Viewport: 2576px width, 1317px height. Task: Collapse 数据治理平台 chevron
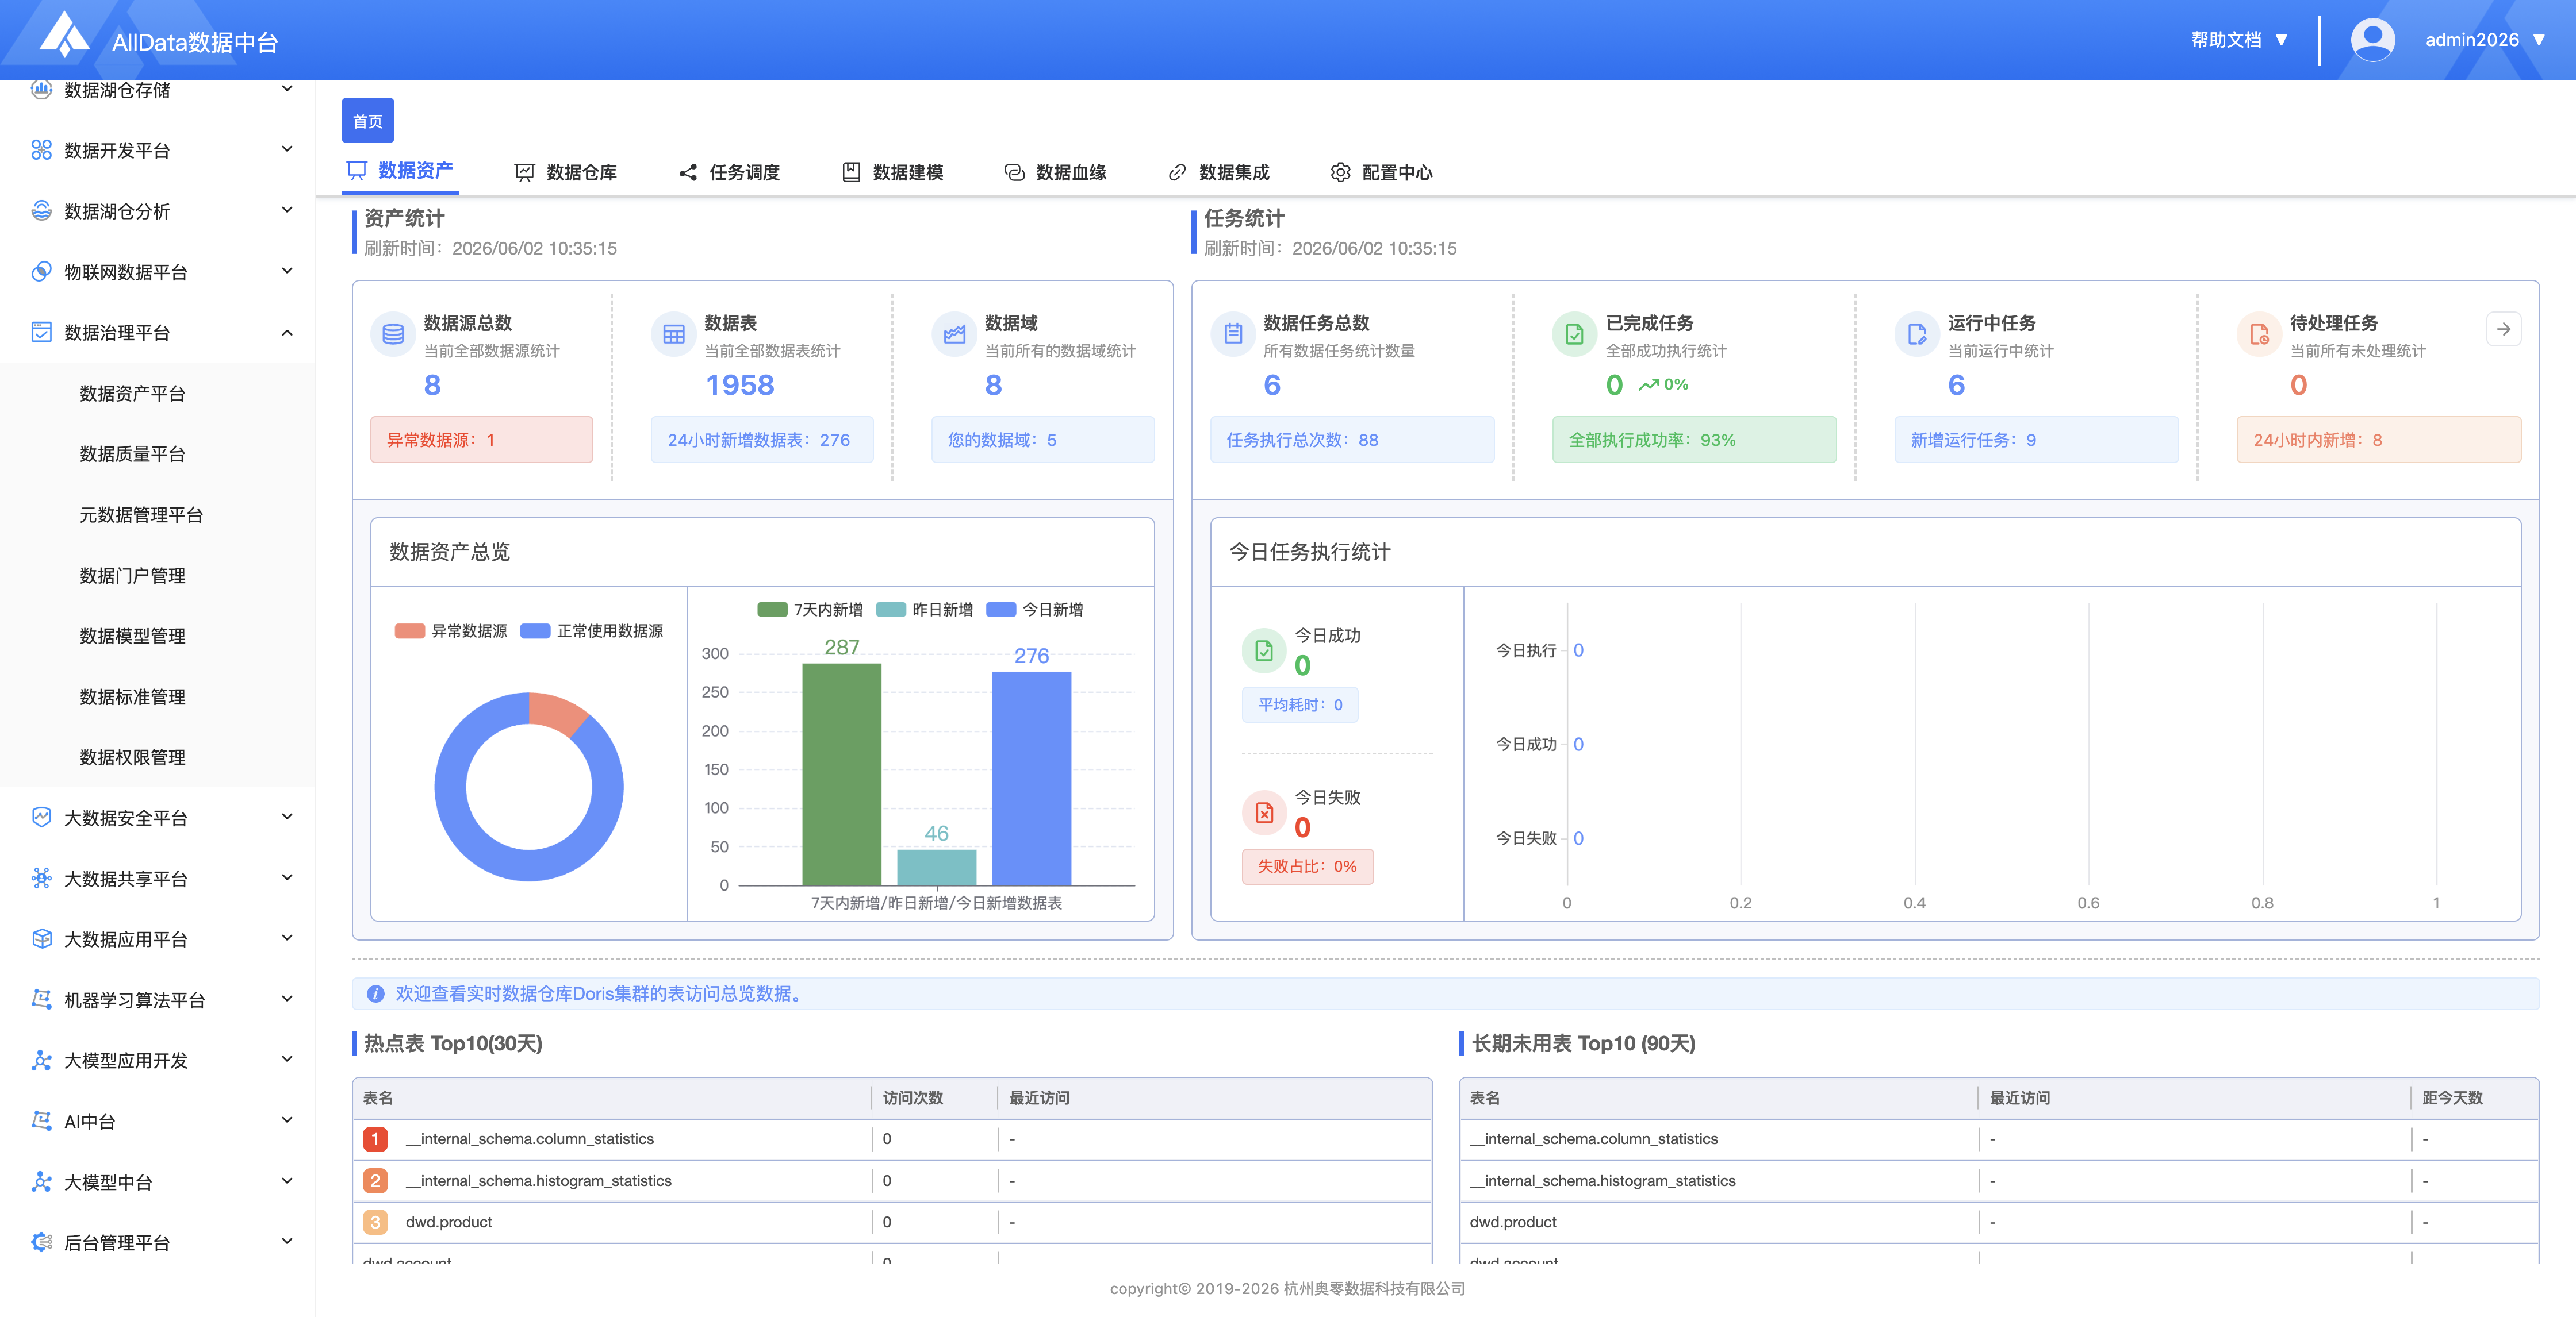287,332
